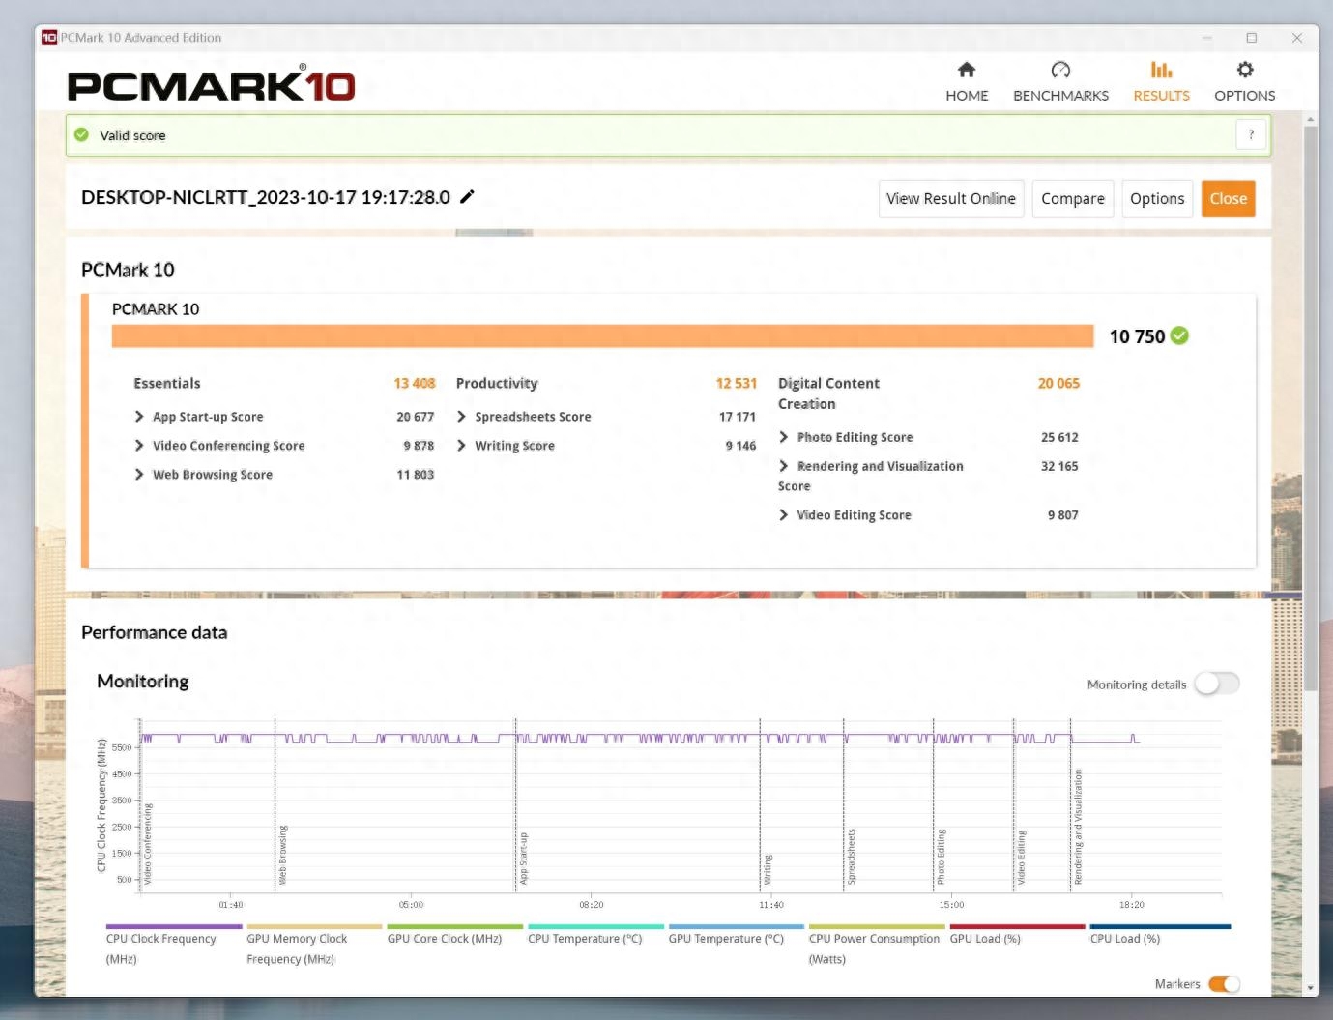Click the Essentials score 13 408
The image size is (1333, 1020).
414,383
